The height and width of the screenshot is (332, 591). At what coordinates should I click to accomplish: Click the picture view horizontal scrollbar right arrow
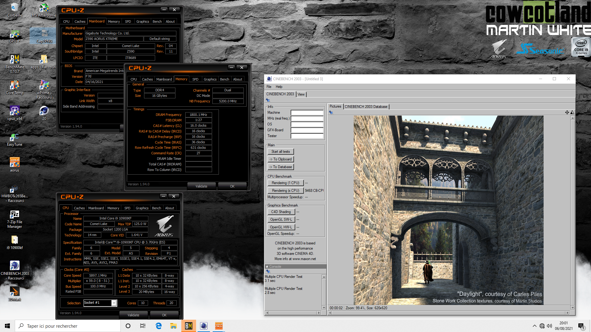[568, 313]
